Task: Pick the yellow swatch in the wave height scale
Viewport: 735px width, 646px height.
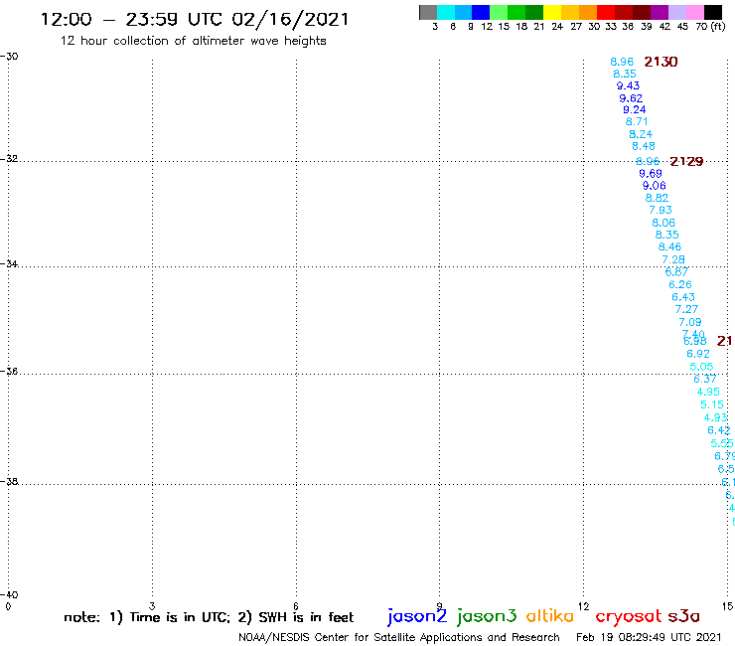Action: (552, 12)
